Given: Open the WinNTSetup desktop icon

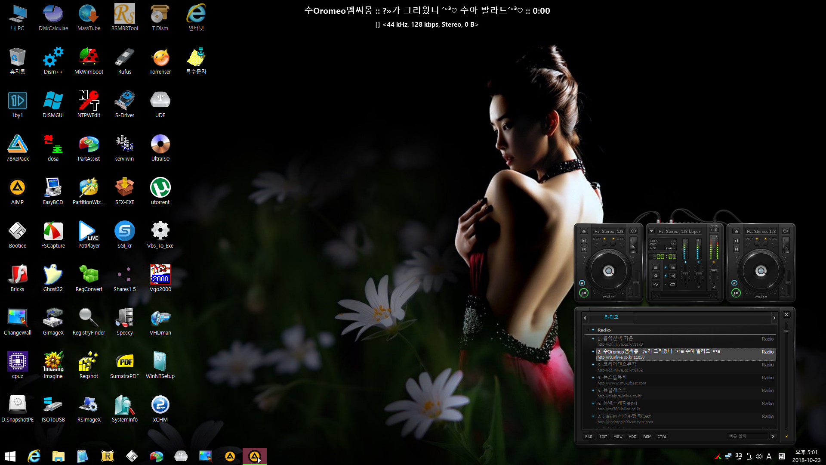Looking at the screenshot, I should (160, 366).
